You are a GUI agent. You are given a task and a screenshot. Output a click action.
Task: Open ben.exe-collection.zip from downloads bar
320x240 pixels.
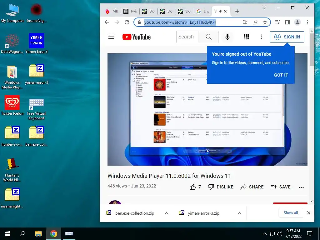(134, 213)
